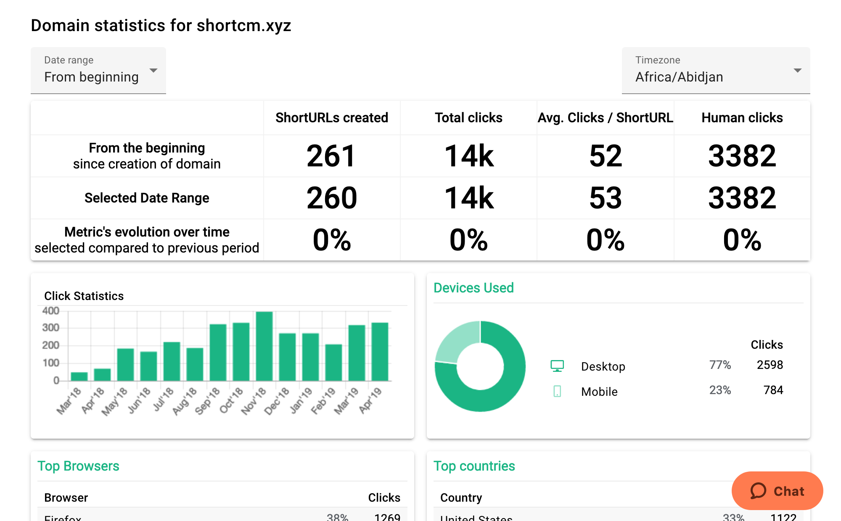Click the Avg. Clicks / ShortURL header
Screen dimensions: 841x521
click(x=606, y=118)
